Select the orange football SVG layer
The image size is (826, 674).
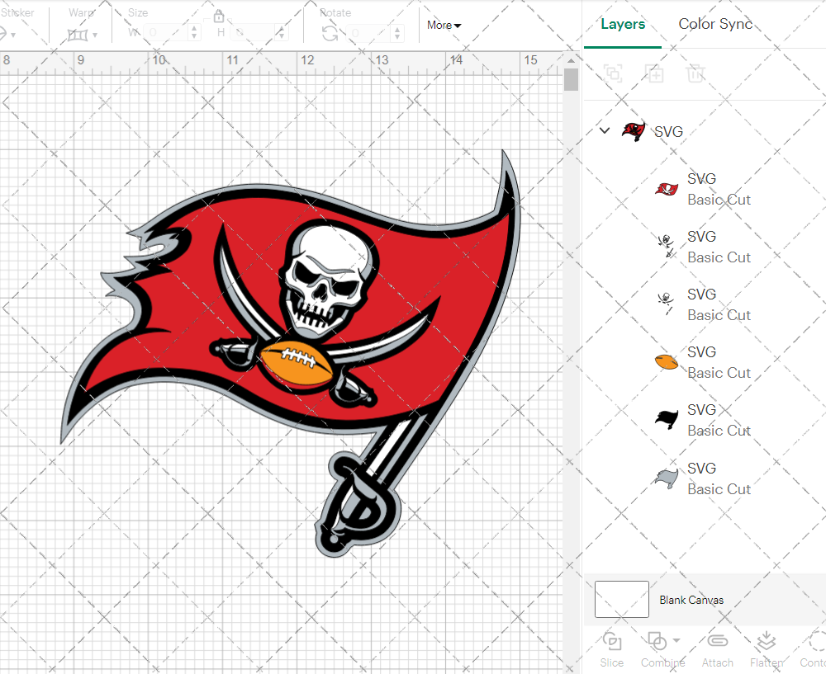pos(700,362)
